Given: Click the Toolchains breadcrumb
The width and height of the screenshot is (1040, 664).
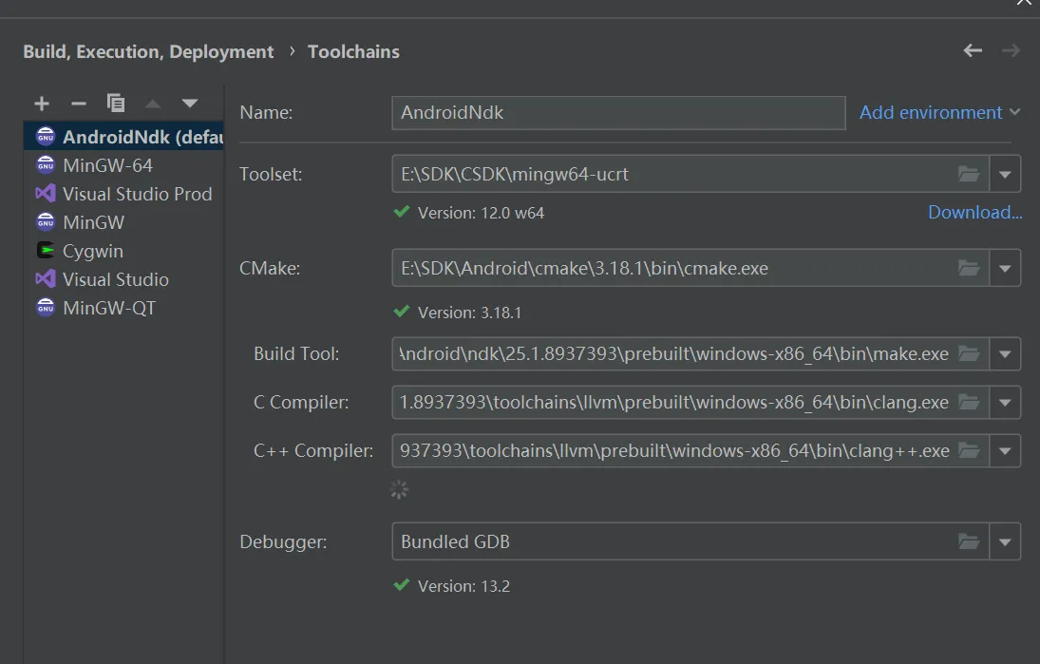Looking at the screenshot, I should [x=353, y=51].
